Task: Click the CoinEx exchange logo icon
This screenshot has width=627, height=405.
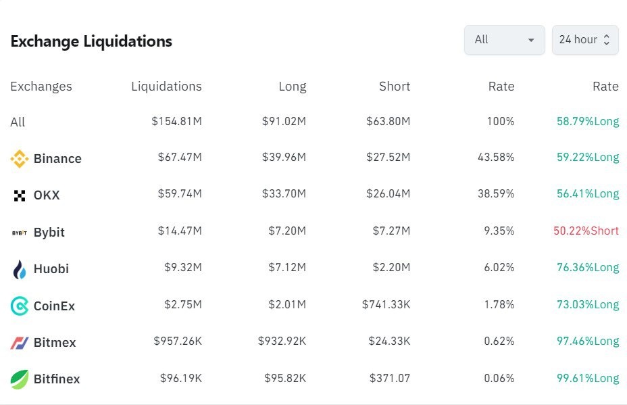Action: point(20,306)
